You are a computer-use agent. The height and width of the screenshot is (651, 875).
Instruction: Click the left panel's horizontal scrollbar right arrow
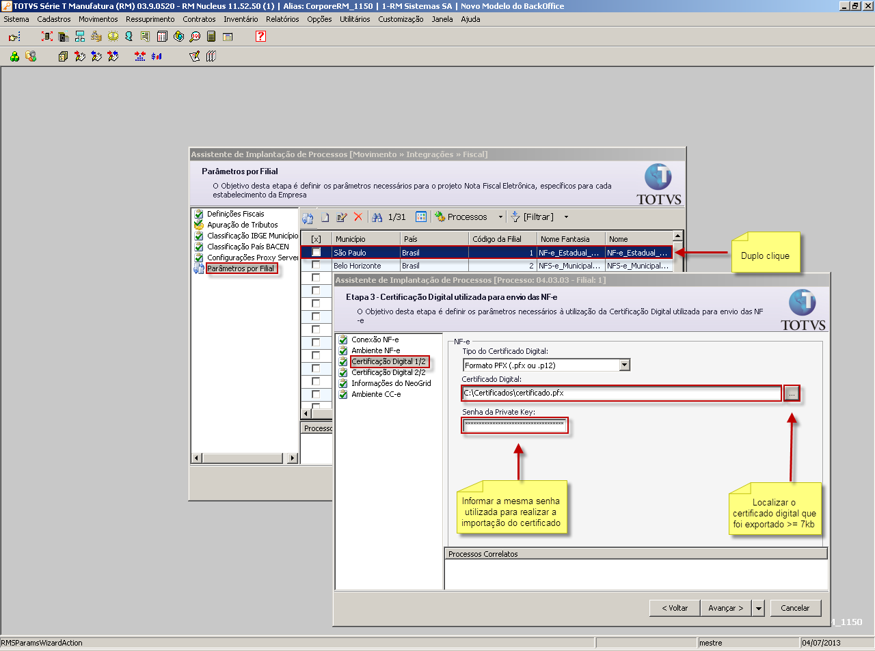(293, 458)
